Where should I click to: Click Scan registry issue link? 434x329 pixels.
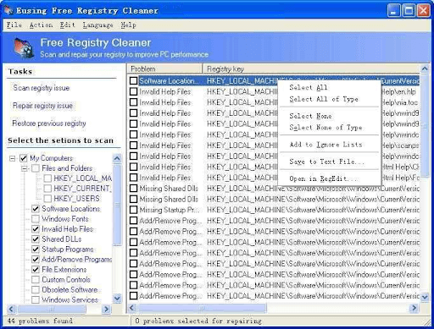[42, 88]
